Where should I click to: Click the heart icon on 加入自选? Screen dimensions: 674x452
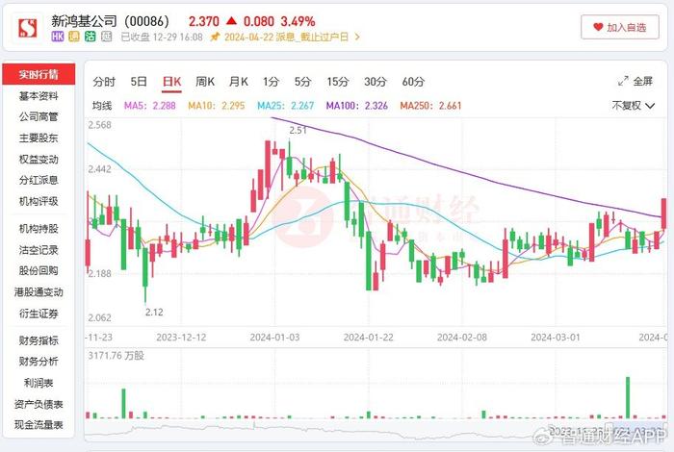coord(598,27)
